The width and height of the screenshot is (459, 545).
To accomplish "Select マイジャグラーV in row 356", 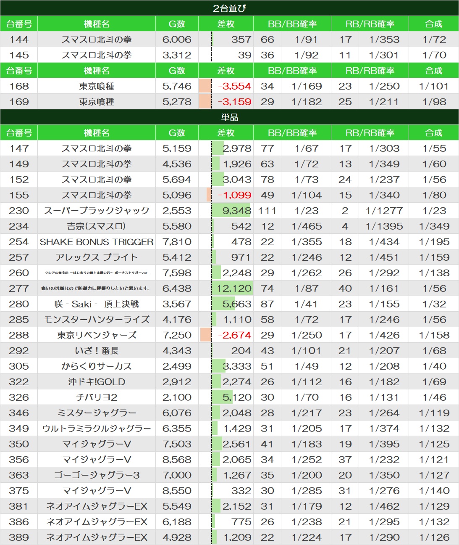I will [x=97, y=460].
